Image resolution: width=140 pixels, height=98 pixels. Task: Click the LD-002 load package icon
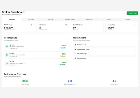pos(7,55)
